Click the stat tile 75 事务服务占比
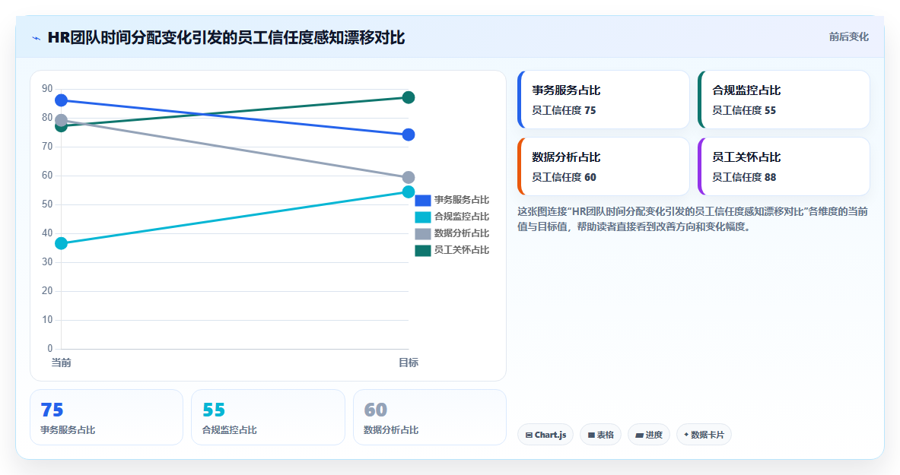Screen dimensions: 900x475 tap(107, 417)
